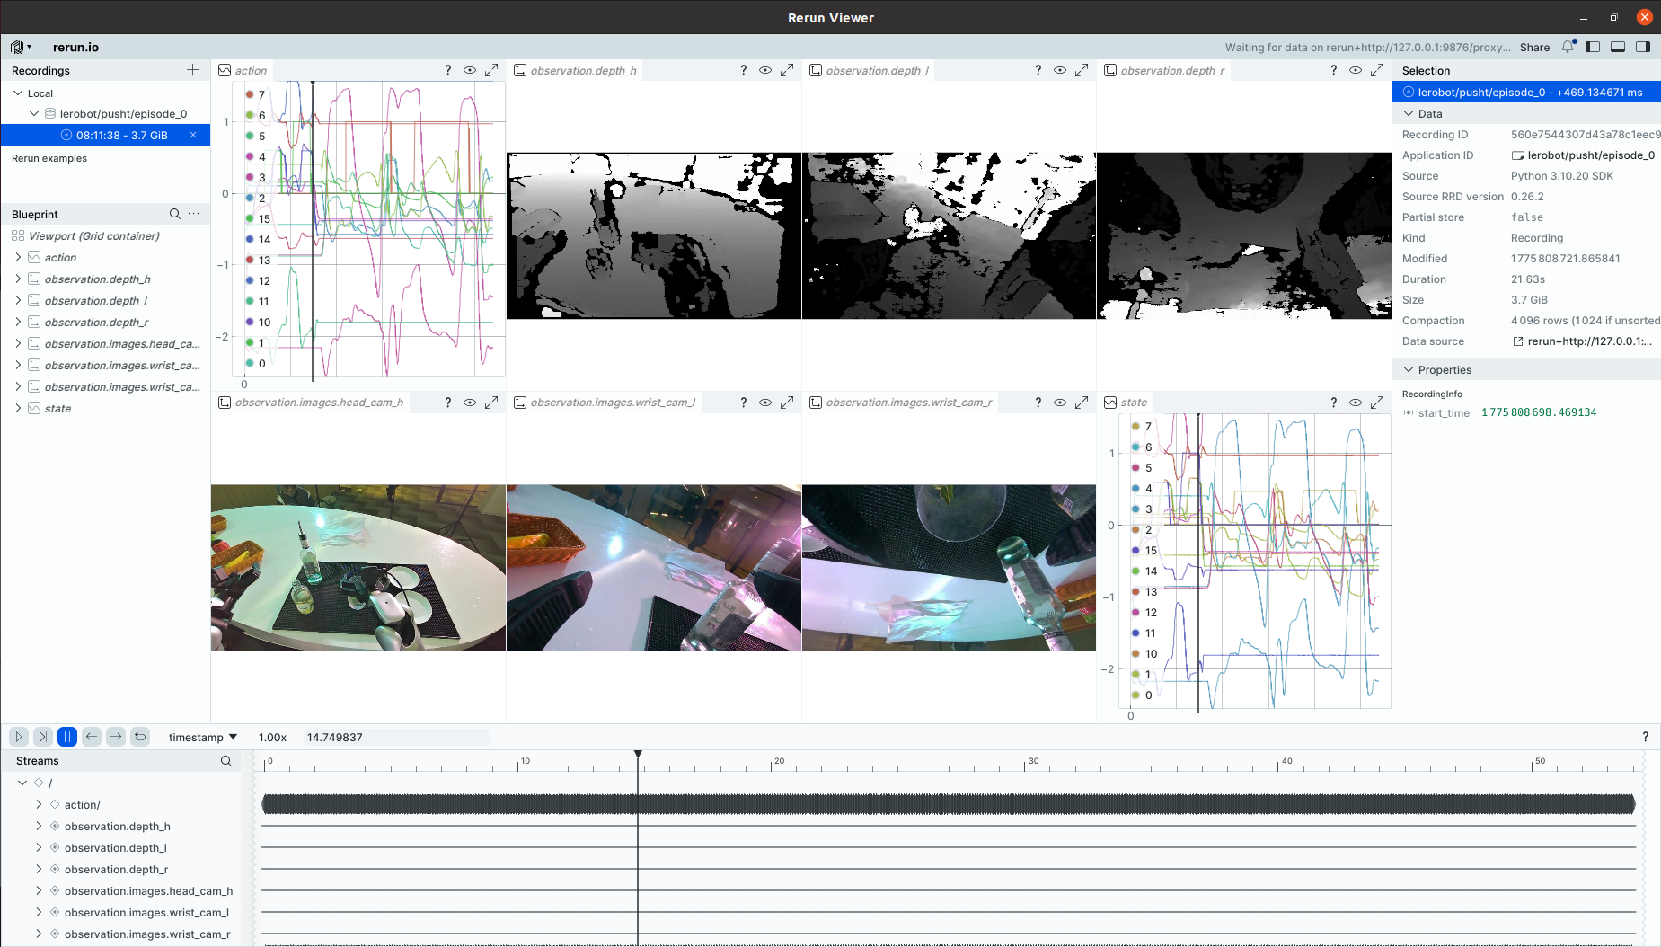Select the observation.images.head_cam_h view tab
The height and width of the screenshot is (947, 1661).
coord(318,403)
